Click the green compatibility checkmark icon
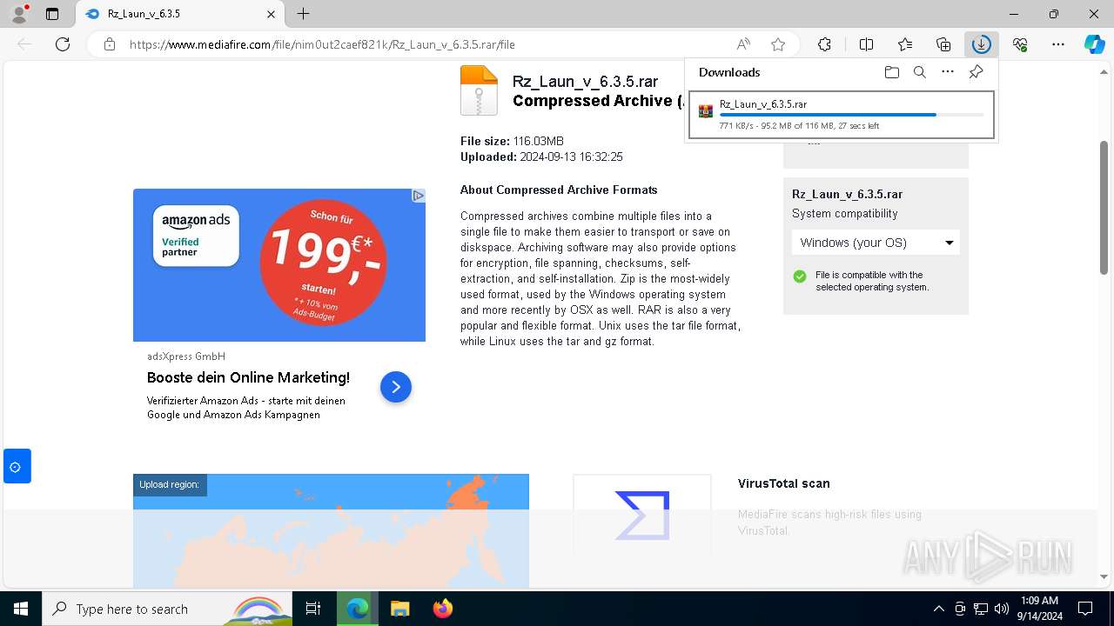1114x626 pixels. 800,276
